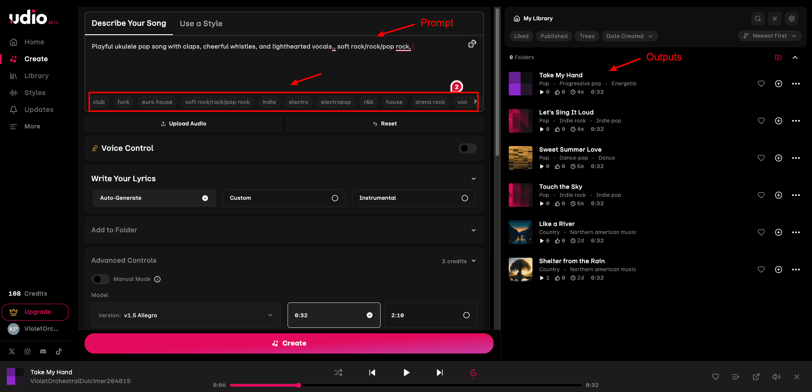
Task: Open library search
Action: tap(758, 19)
